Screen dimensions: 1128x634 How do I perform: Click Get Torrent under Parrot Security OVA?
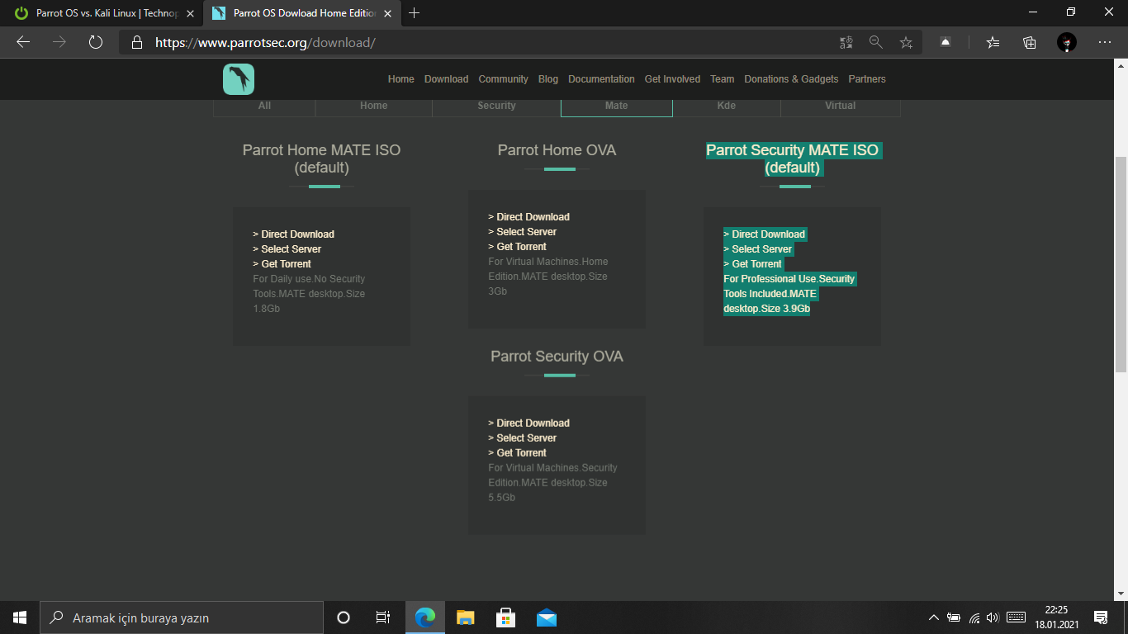click(x=518, y=453)
